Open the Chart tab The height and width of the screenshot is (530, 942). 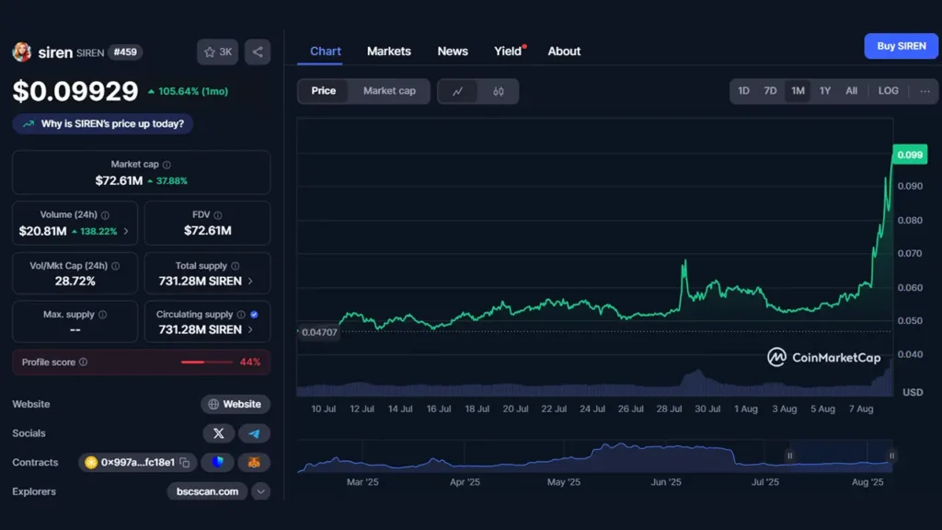point(326,52)
